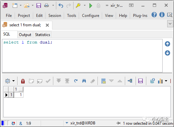Click the blue info icon

coord(162,15)
